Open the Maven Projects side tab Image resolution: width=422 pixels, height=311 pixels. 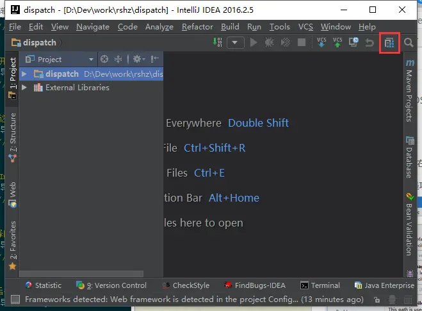tap(410, 90)
